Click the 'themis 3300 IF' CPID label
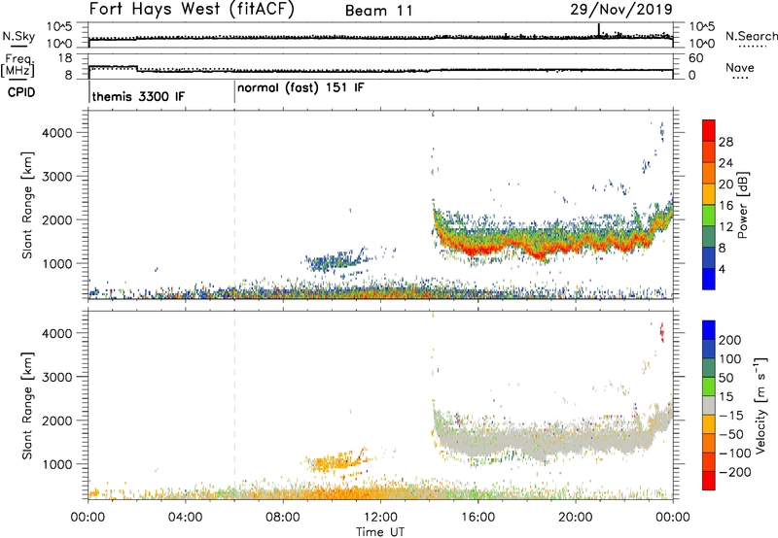Image resolution: width=778 pixels, height=538 pixels. pos(137,98)
